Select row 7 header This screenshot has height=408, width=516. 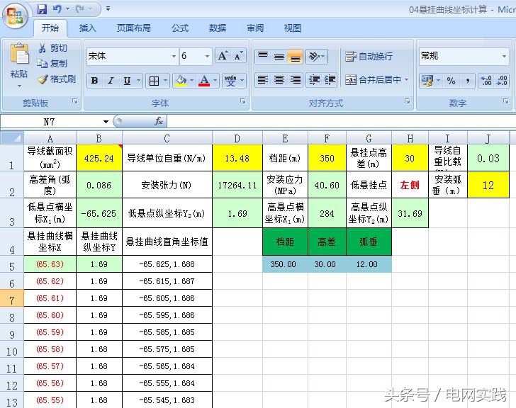(12, 298)
